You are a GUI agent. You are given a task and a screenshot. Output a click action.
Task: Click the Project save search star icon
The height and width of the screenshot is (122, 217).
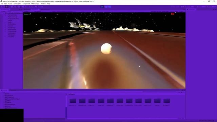183,92
